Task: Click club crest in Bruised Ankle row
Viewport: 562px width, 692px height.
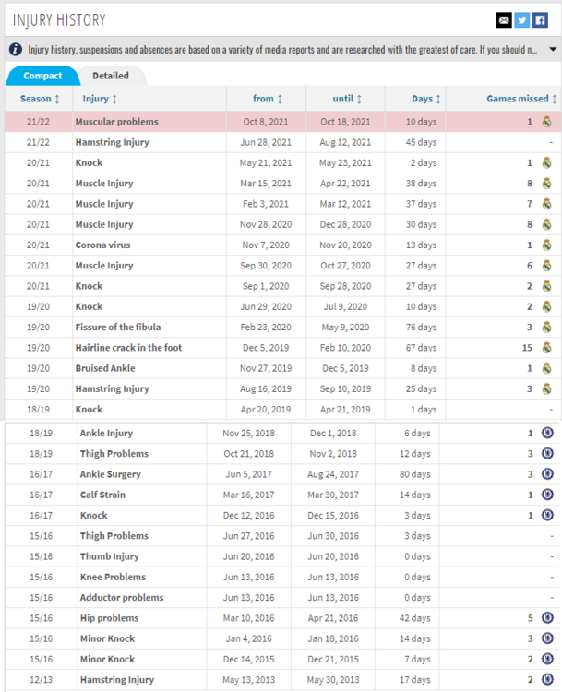Action: click(x=546, y=368)
